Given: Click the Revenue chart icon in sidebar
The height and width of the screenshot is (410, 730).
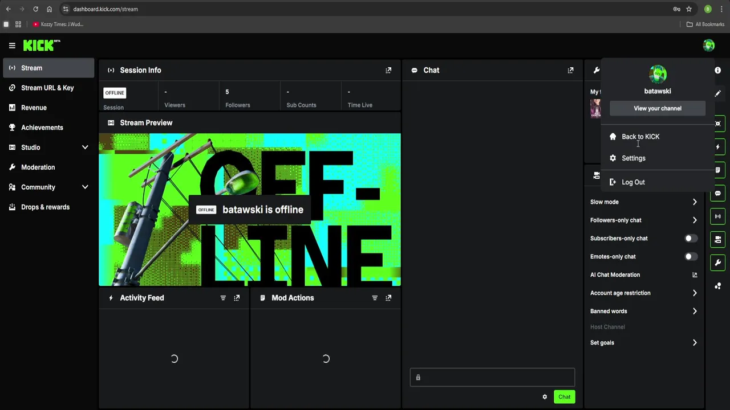Looking at the screenshot, I should pos(12,108).
